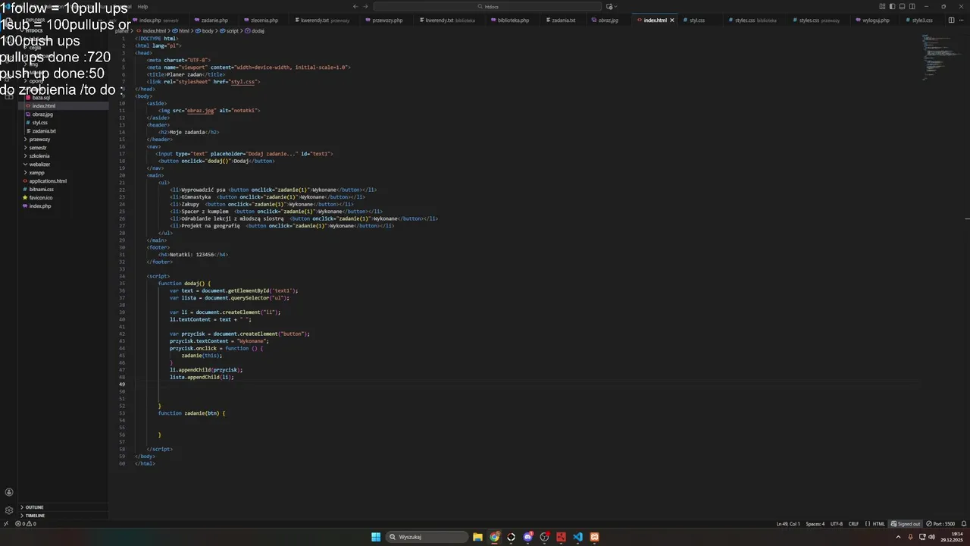The width and height of the screenshot is (970, 546).
Task: Expand the przewozy folder
Action: pos(64,140)
